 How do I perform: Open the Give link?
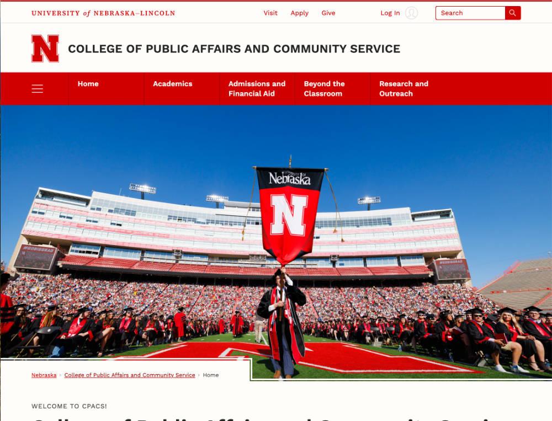tap(328, 13)
